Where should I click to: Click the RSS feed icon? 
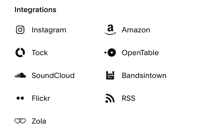point(110,98)
